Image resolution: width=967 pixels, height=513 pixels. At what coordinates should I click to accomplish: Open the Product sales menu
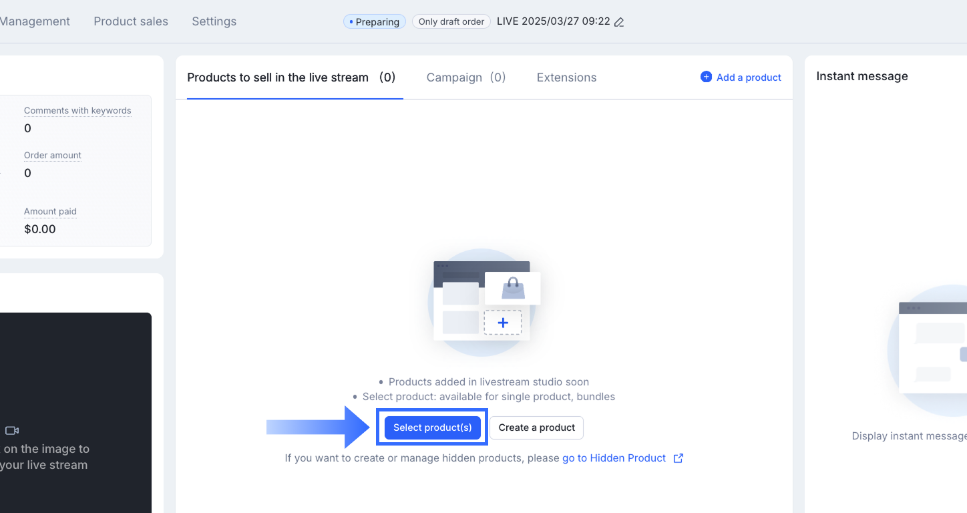click(x=131, y=21)
